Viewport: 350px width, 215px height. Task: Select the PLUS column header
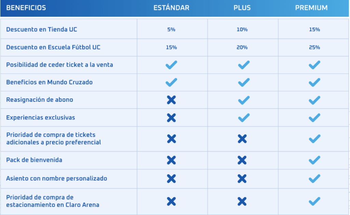click(x=242, y=8)
